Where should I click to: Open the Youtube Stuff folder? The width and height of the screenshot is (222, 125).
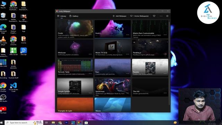(13, 75)
